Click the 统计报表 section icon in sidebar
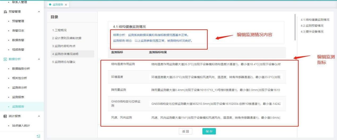This screenshot has height=140, width=337. 5,116
